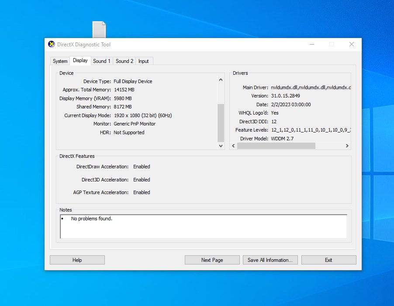
Task: Click the Help button
Action: (x=77, y=260)
